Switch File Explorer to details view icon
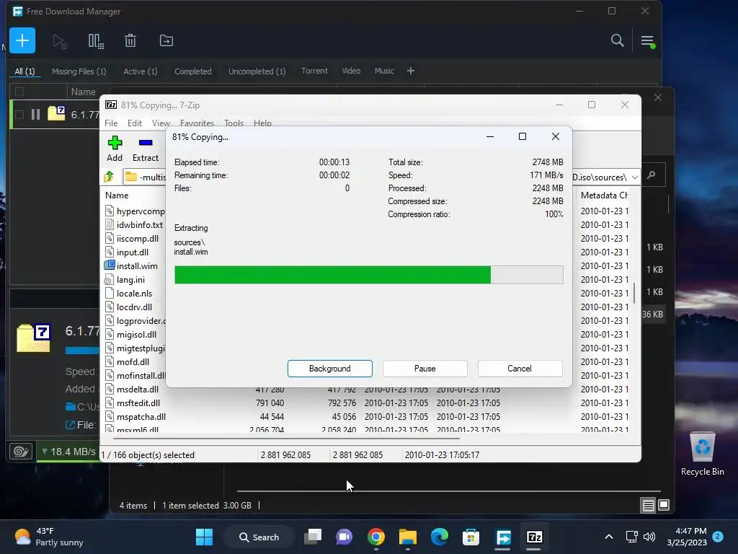 click(648, 506)
